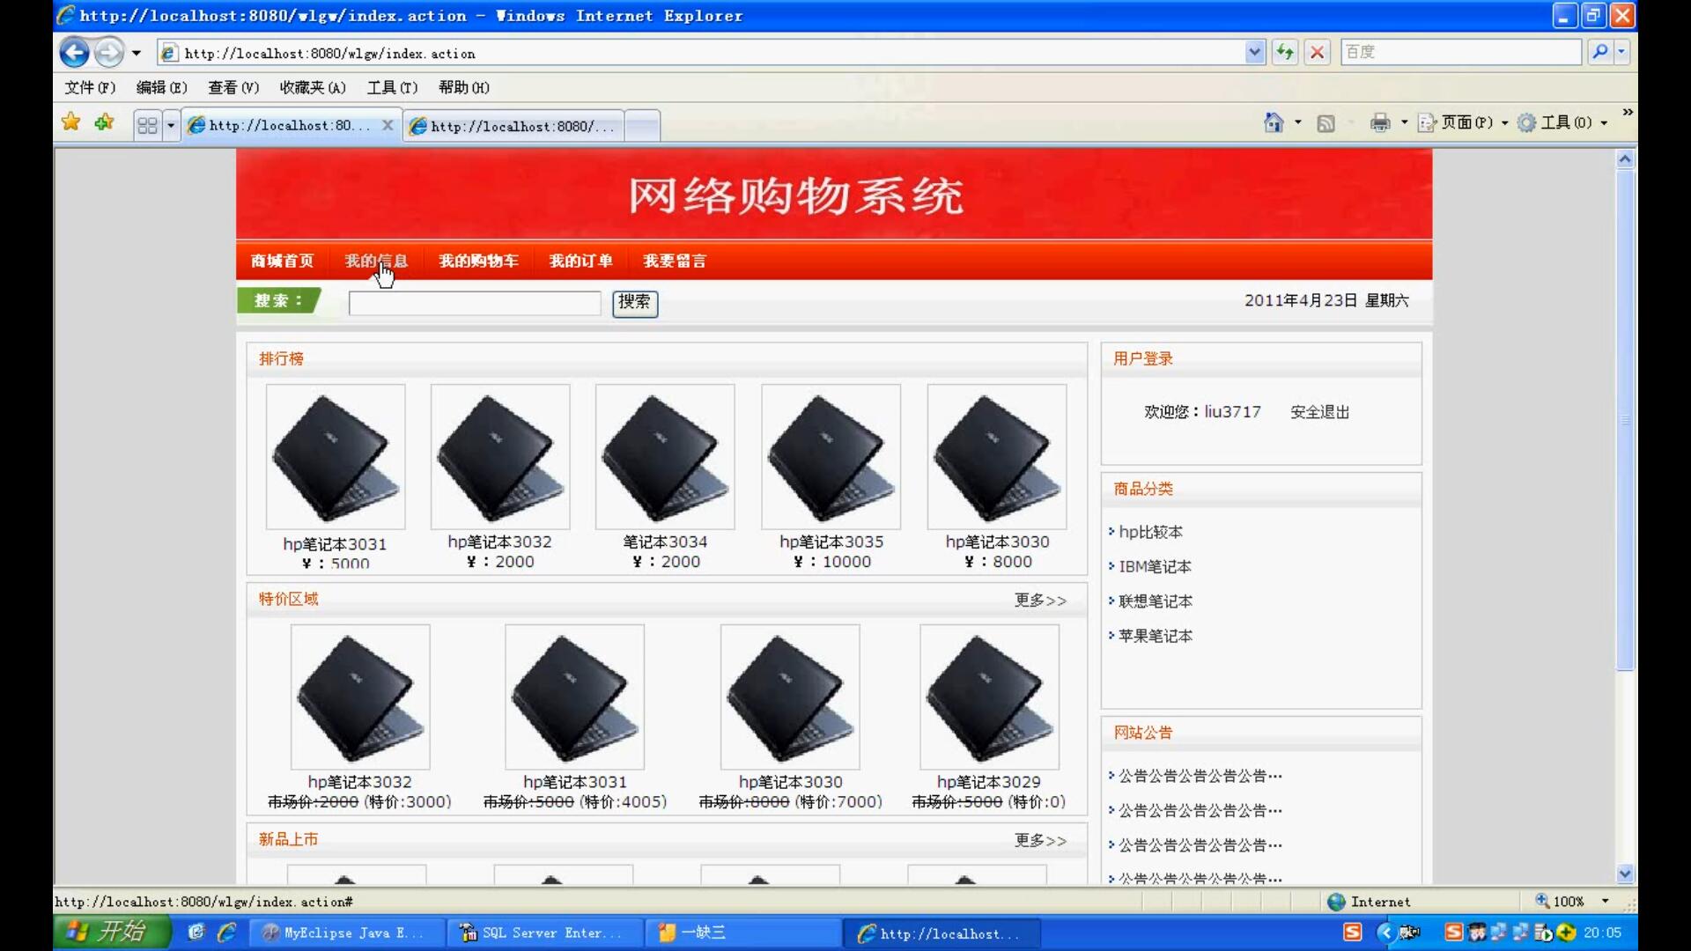Open IBM笔记本 category link
Image resolution: width=1691 pixels, height=951 pixels.
[1155, 566]
